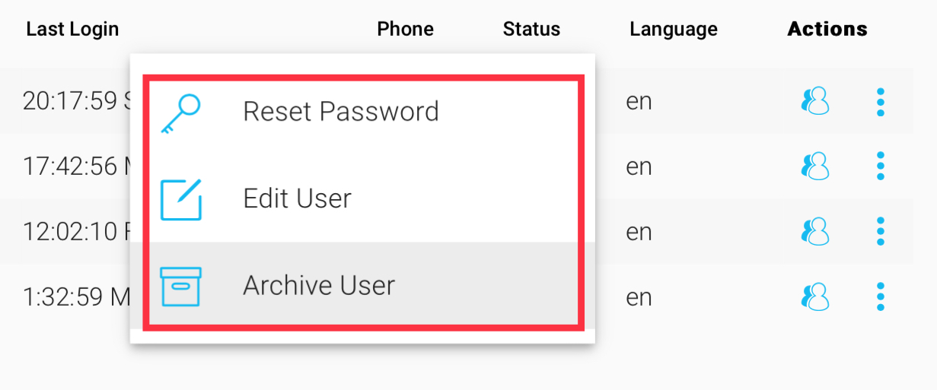Image resolution: width=937 pixels, height=390 pixels.
Task: Sort by the Language column header
Action: (x=674, y=30)
